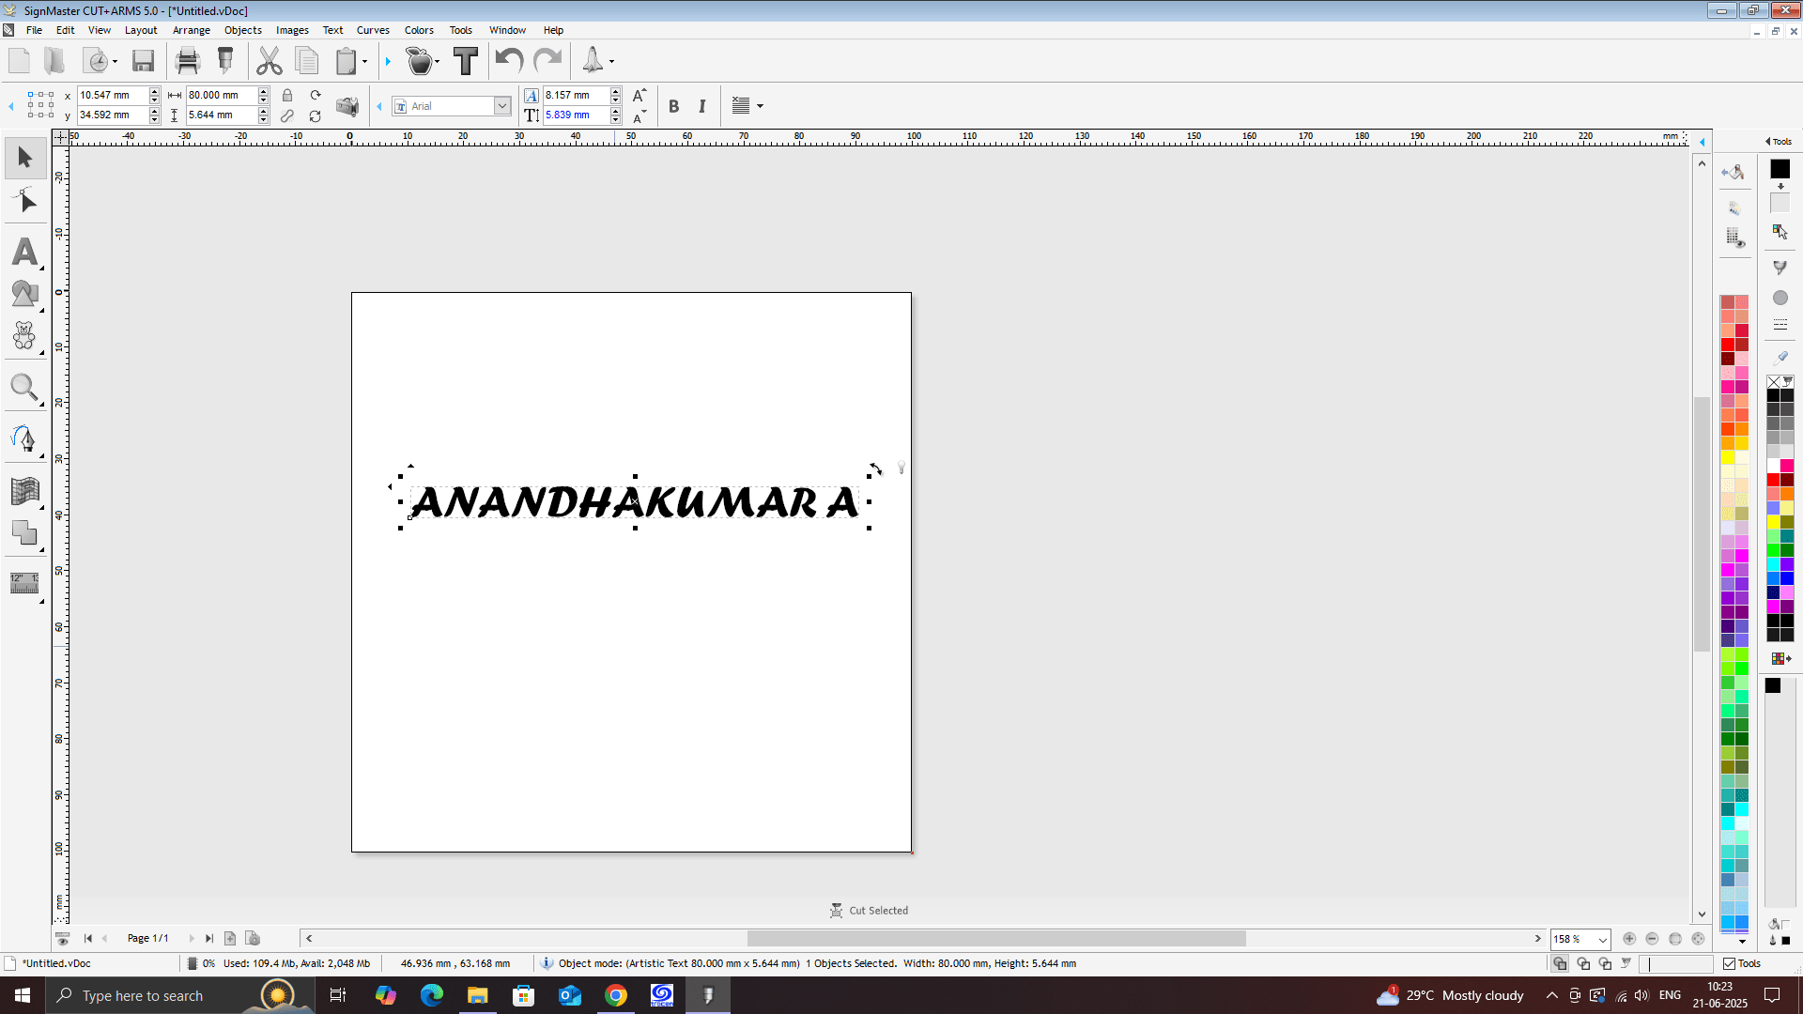Pick the yellow swatch in color palette

1728,457
